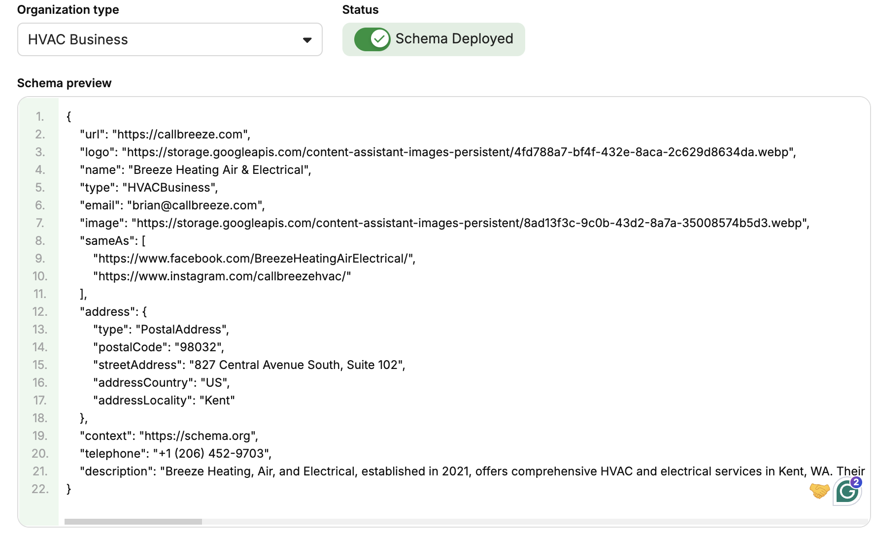The width and height of the screenshot is (875, 535).
Task: Click the Grammarly extension icon
Action: coord(847,491)
